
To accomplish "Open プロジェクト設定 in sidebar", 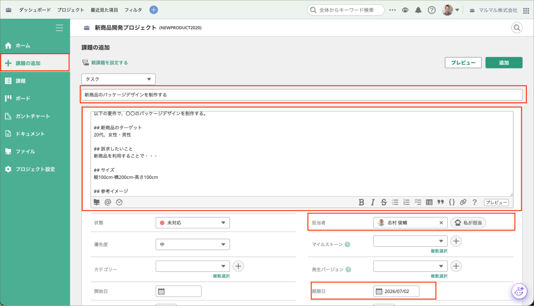I will click(35, 169).
